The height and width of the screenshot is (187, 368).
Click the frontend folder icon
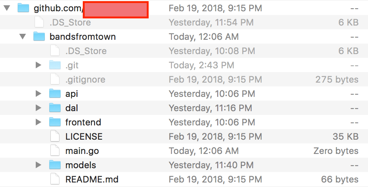55,122
